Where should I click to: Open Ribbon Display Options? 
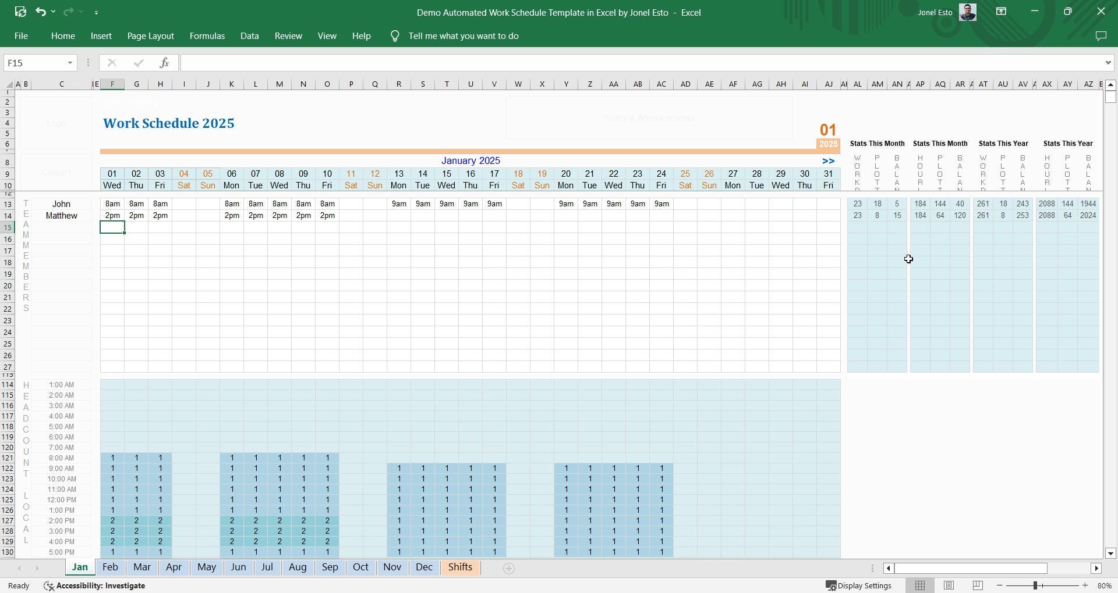[x=1001, y=12]
